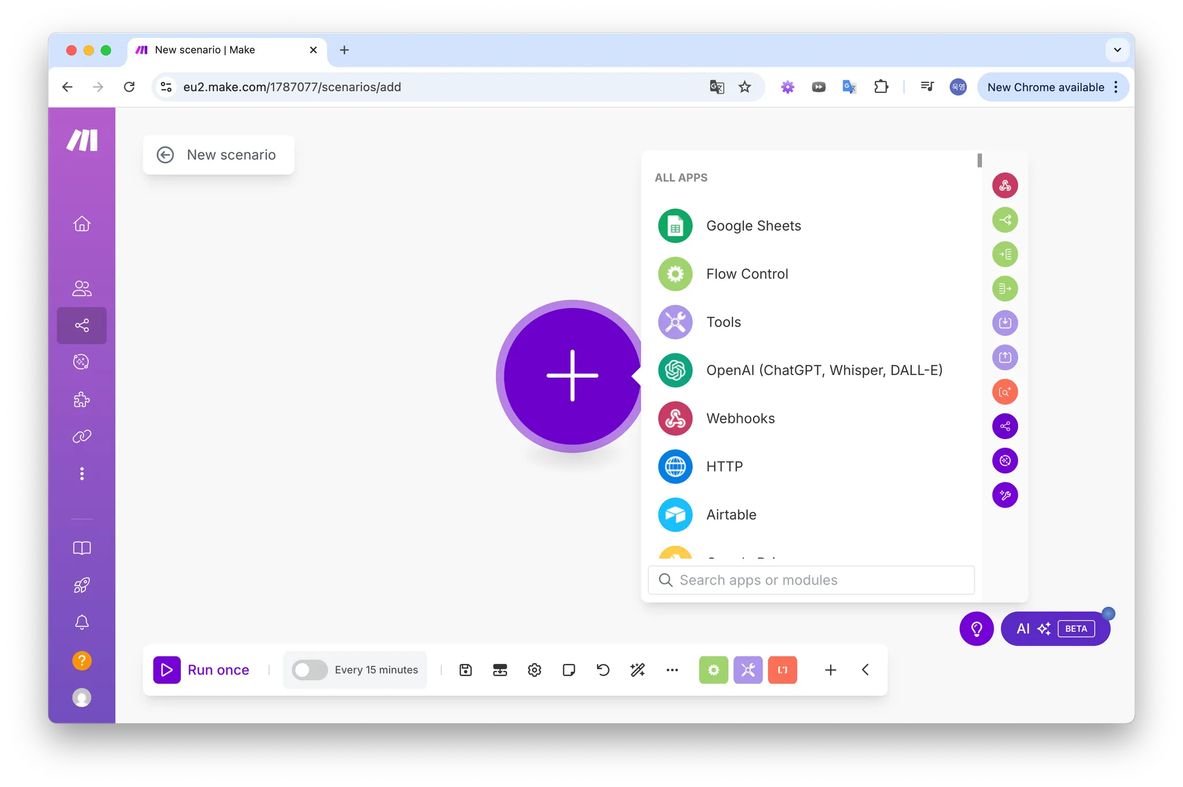
Task: Open scenario settings gear in toolbar
Action: [534, 670]
